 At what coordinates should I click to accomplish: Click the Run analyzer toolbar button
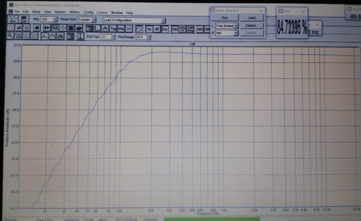[13, 19]
